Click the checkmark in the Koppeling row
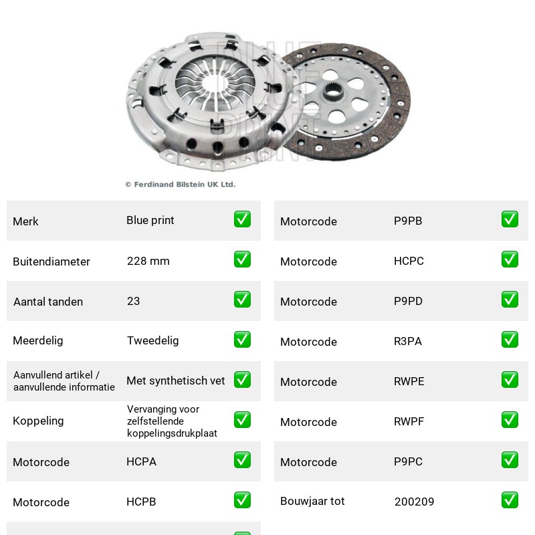This screenshot has width=535, height=535. pos(242,420)
